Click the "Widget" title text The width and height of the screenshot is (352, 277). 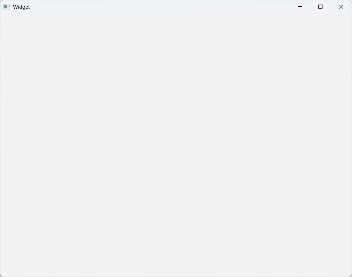(x=21, y=7)
